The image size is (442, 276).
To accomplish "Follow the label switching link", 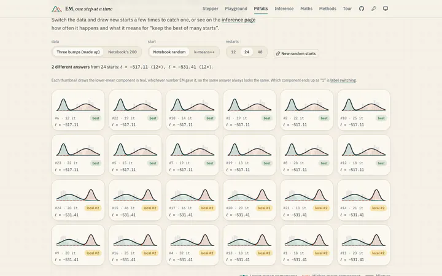I will 343,80.
